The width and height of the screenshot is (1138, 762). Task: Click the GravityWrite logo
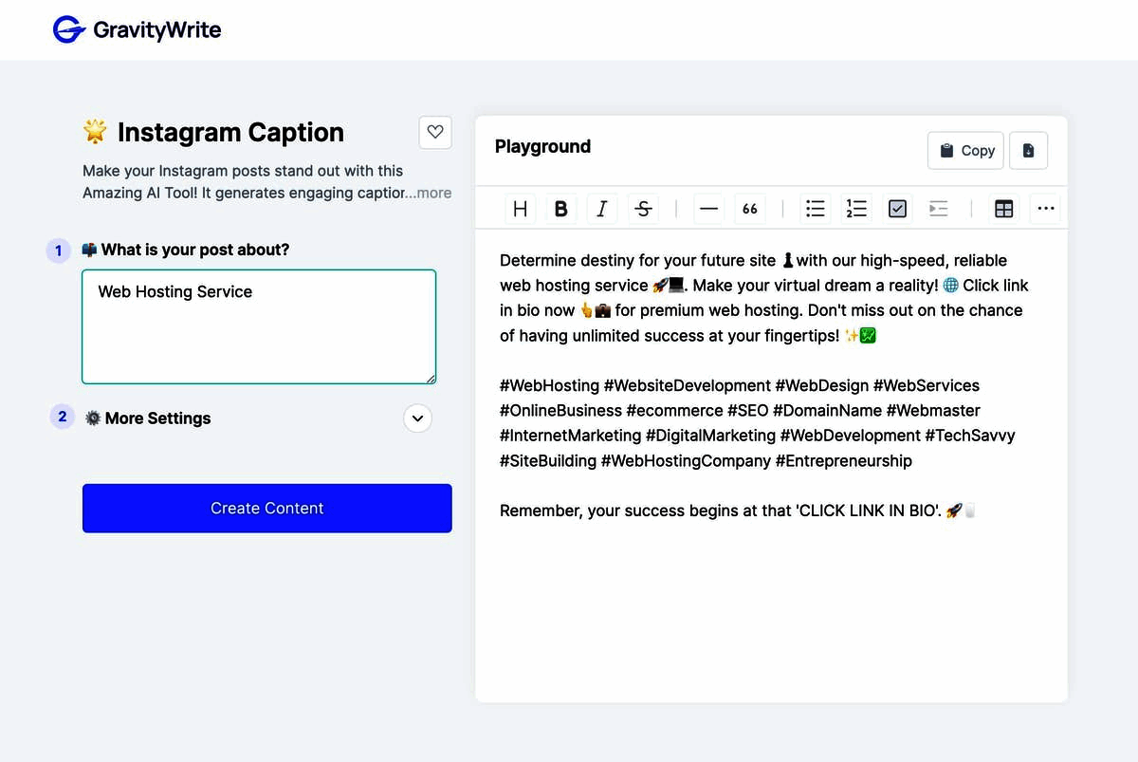pos(136,29)
